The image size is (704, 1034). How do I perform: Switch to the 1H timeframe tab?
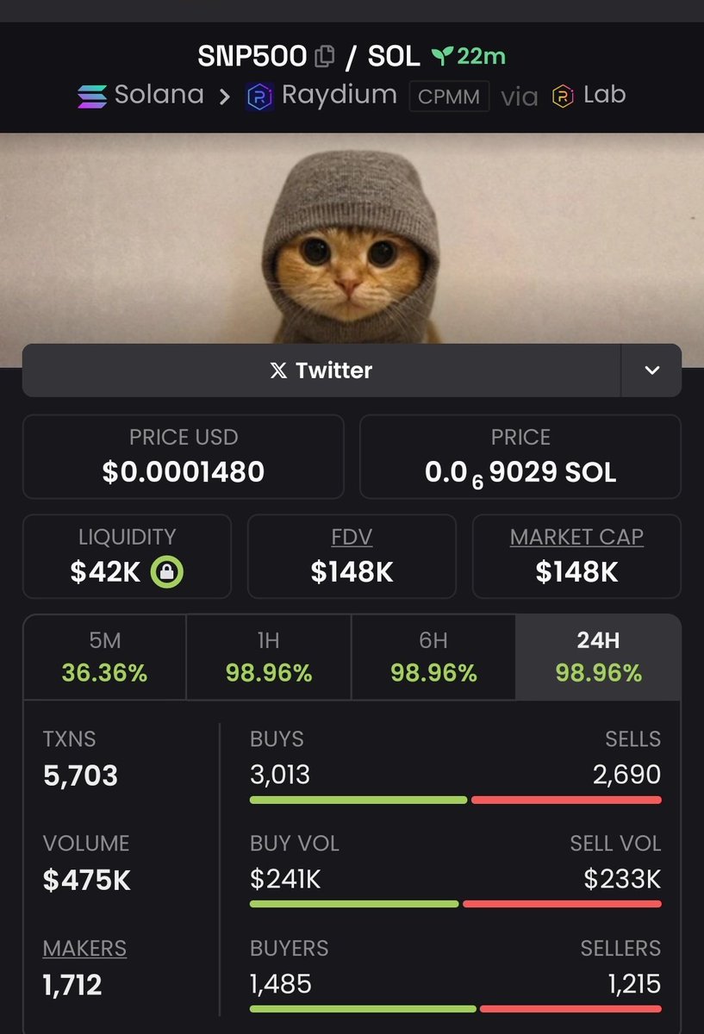(x=269, y=657)
